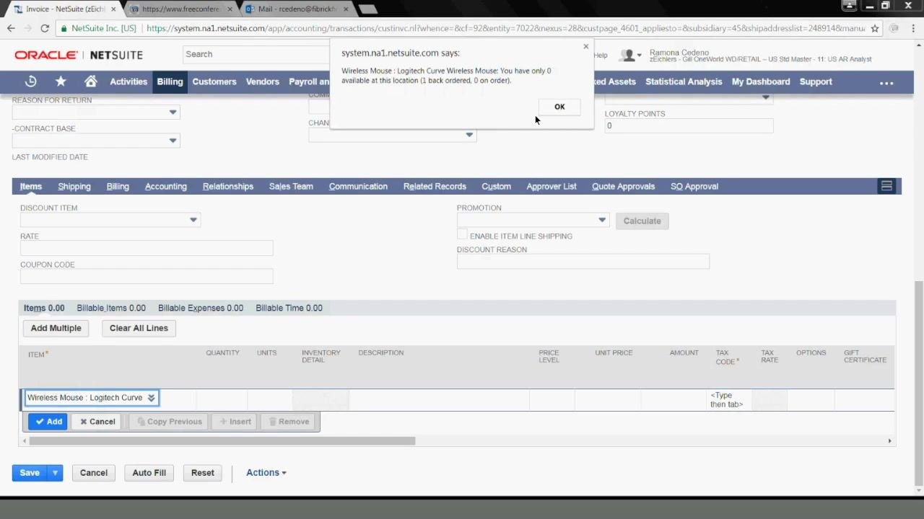Viewport: 924px width, 519px height.
Task: Open the Discount Item dropdown
Action: point(193,220)
